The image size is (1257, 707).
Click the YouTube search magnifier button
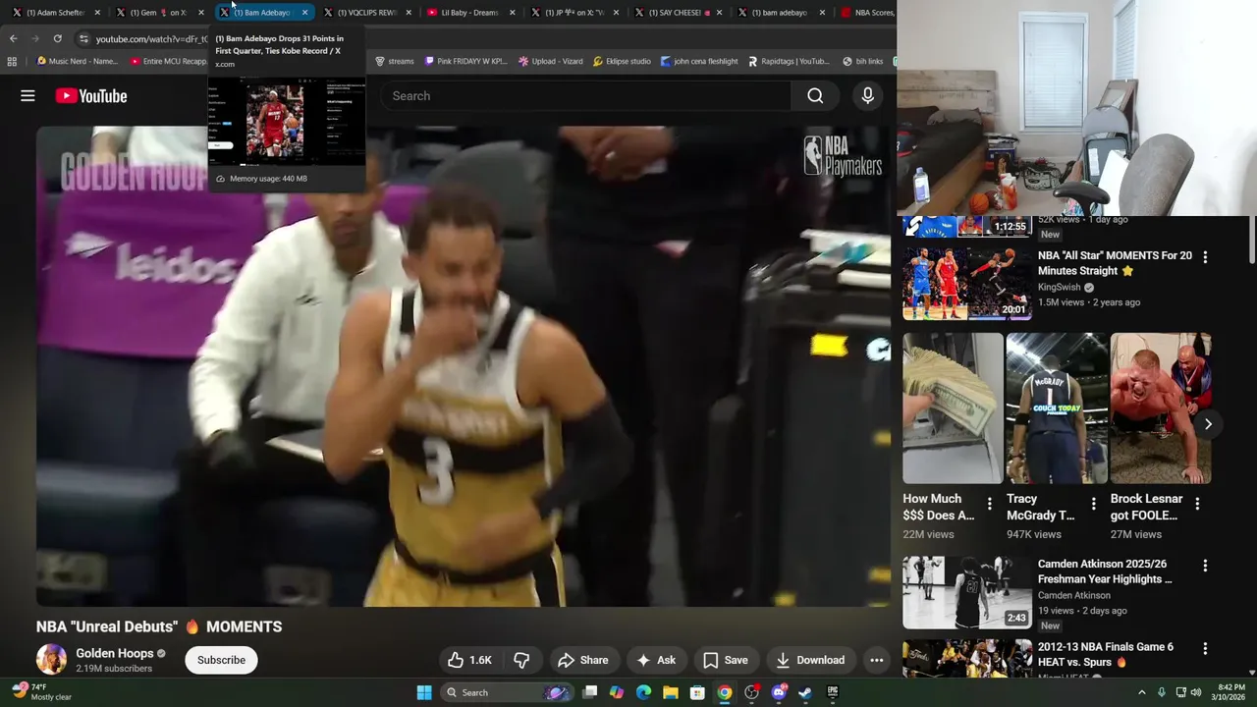[x=815, y=95]
